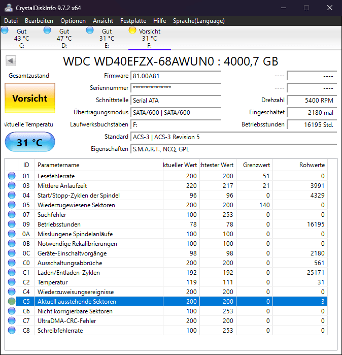The height and width of the screenshot is (355, 342).
Task: Click the blue status orb for drive E:
Action: click(x=90, y=30)
